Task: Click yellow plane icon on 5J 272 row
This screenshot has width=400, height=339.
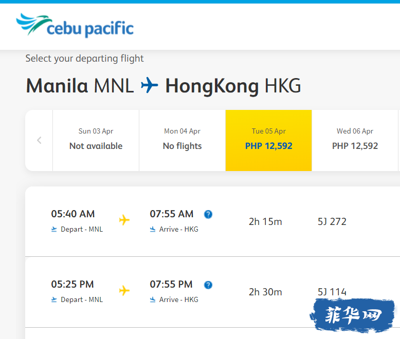Action: coord(124,220)
